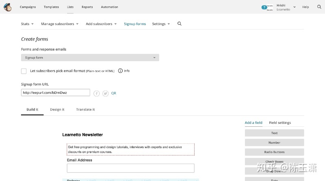Click the Signup form URL field
Screen dimensions: 325x181
pos(56,93)
